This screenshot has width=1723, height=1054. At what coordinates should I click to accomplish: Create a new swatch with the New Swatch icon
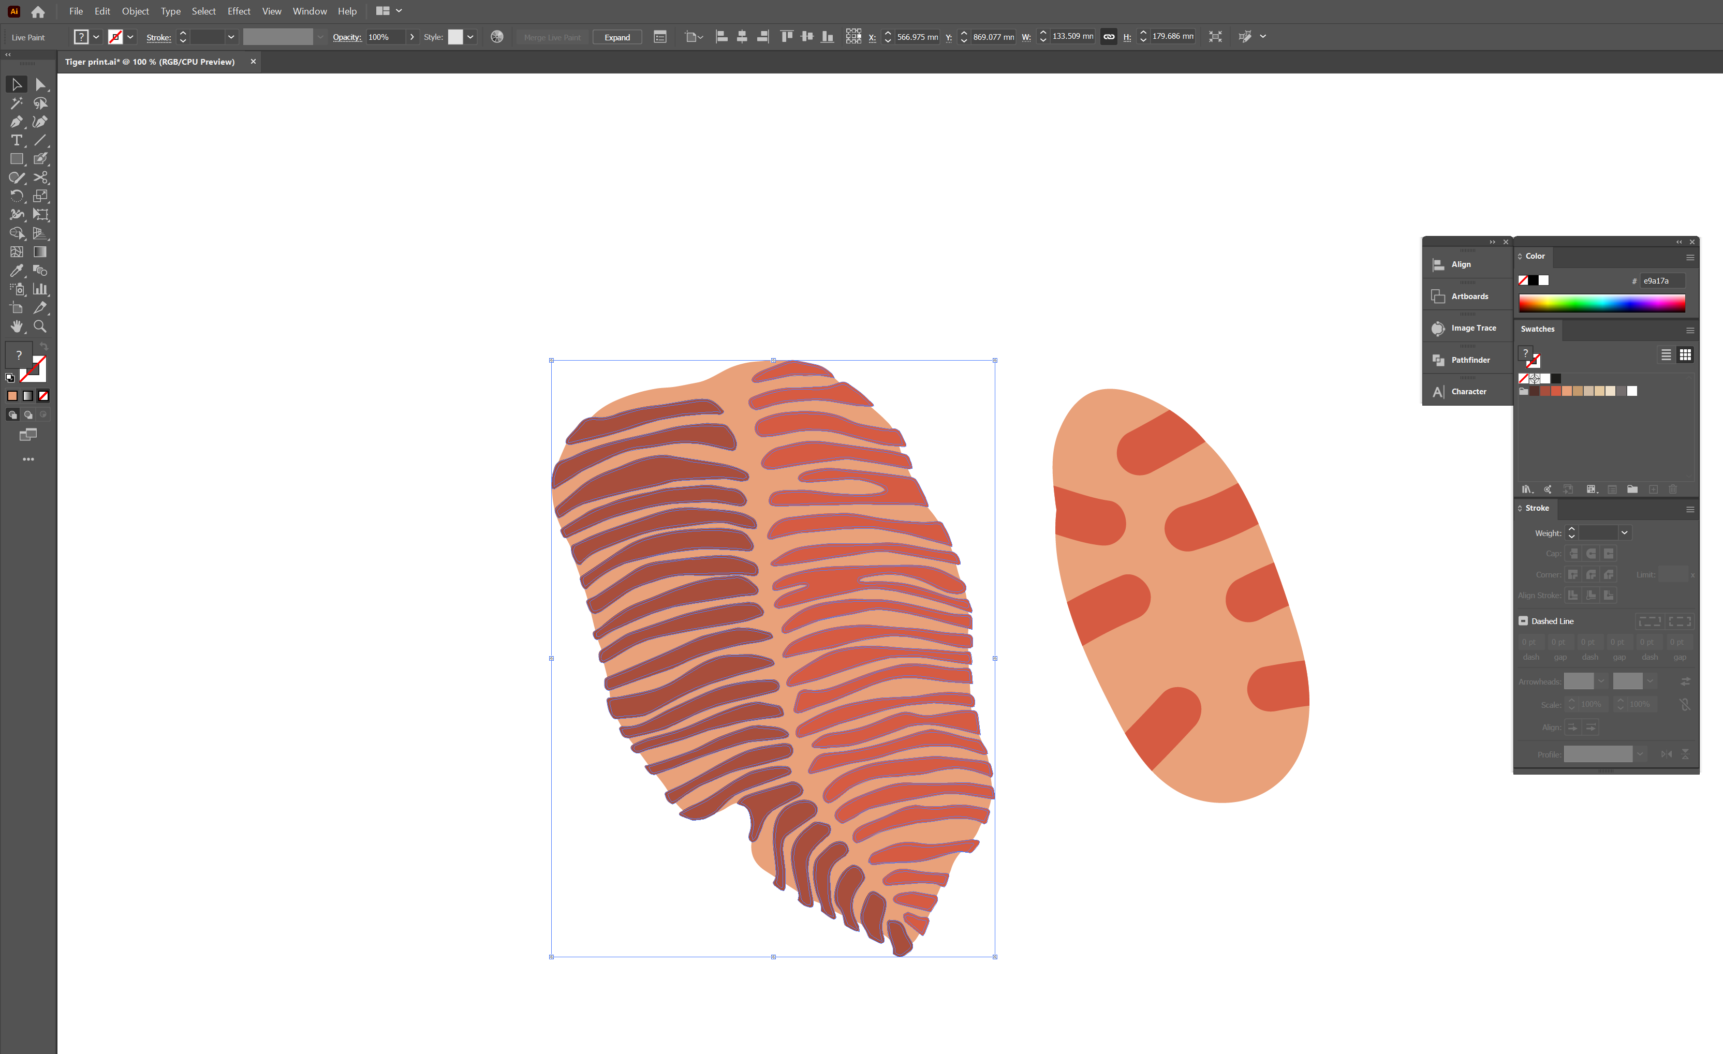tap(1654, 488)
